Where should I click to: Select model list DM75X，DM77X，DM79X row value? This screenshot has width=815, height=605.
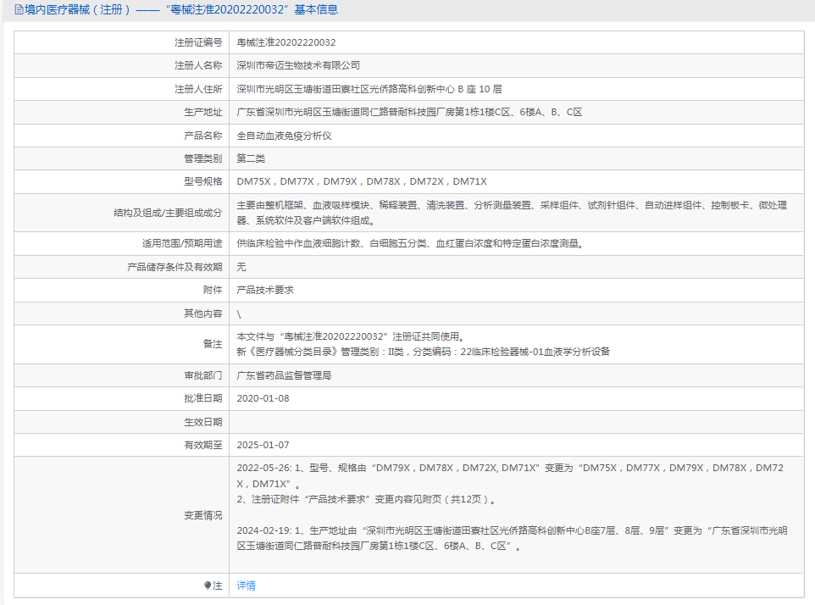362,181
